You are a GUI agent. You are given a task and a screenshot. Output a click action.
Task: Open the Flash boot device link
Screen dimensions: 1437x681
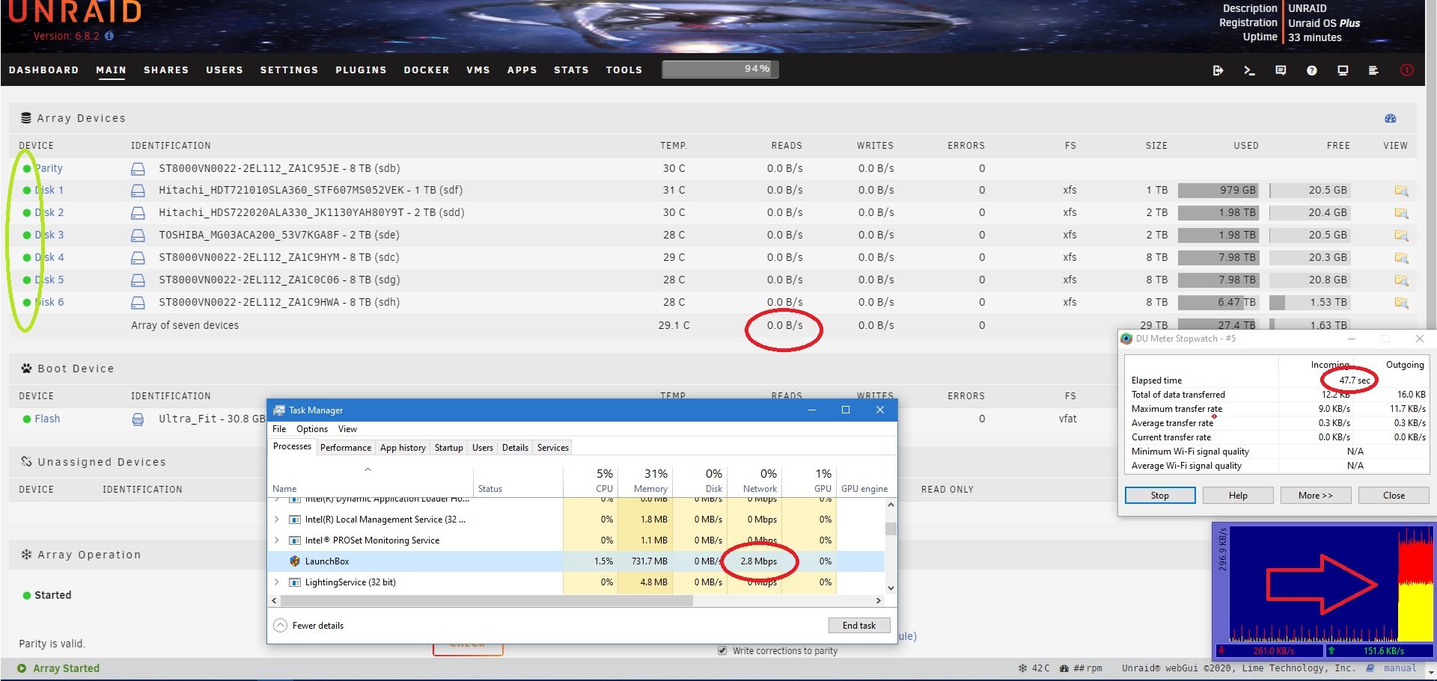click(x=47, y=419)
